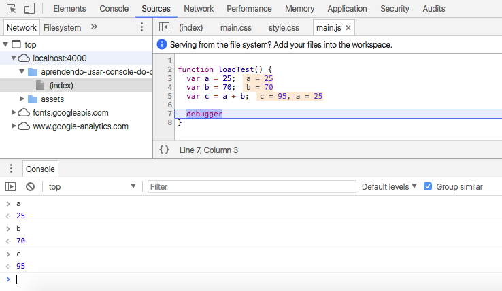This screenshot has height=291, width=502.
Task: Show more navigator tabs with the chevron
Action: click(x=94, y=27)
